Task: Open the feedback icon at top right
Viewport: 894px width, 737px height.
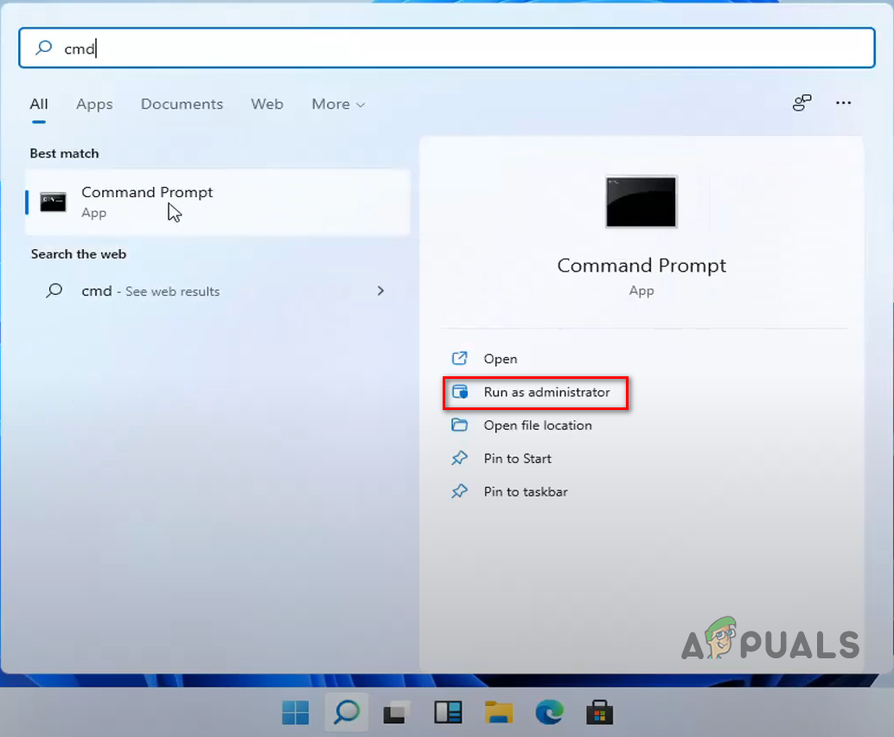Action: coord(801,103)
